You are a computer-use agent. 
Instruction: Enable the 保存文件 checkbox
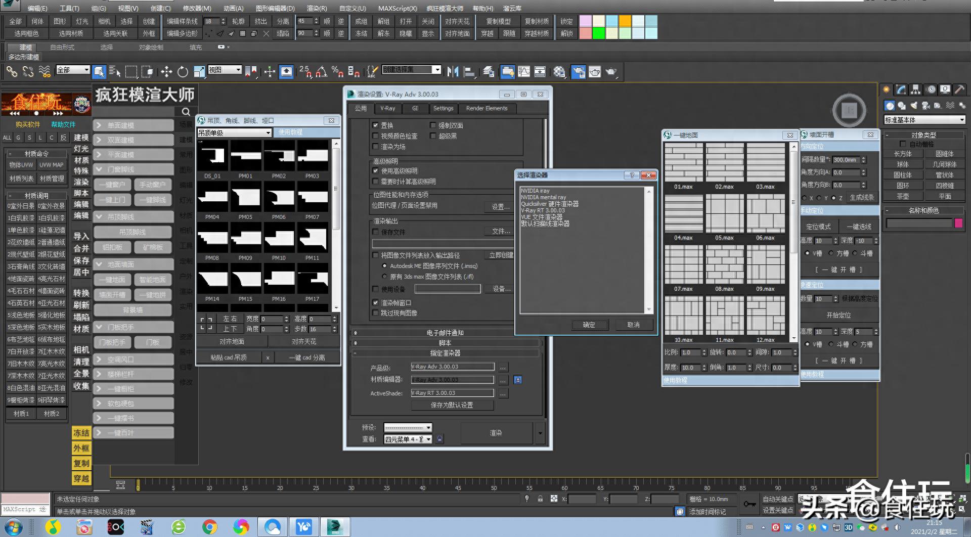375,232
